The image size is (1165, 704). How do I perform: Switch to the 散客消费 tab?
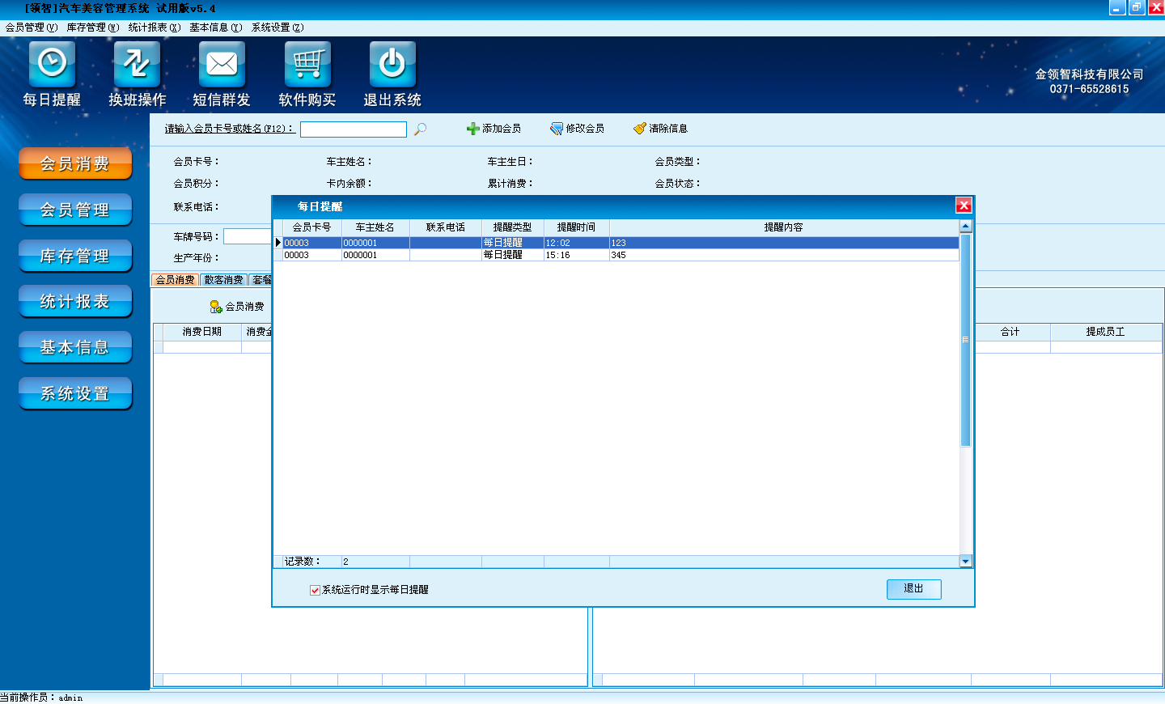223,280
